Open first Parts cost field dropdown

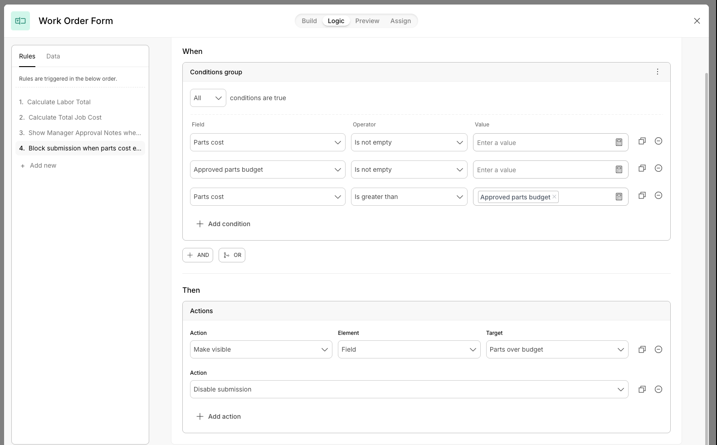(268, 142)
